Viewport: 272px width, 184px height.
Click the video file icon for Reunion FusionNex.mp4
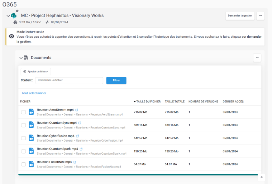31,164
